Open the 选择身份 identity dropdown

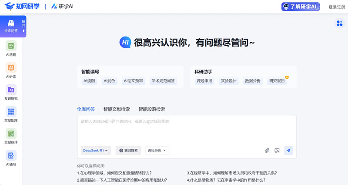click(x=157, y=150)
